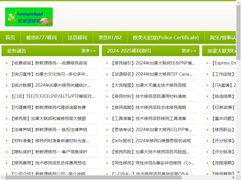This screenshot has height=180, width=241.
Task: Open 【CLB】TEF/TCF/CELPIP/IELTS/PTE等级对 link
Action: [x=53, y=96]
